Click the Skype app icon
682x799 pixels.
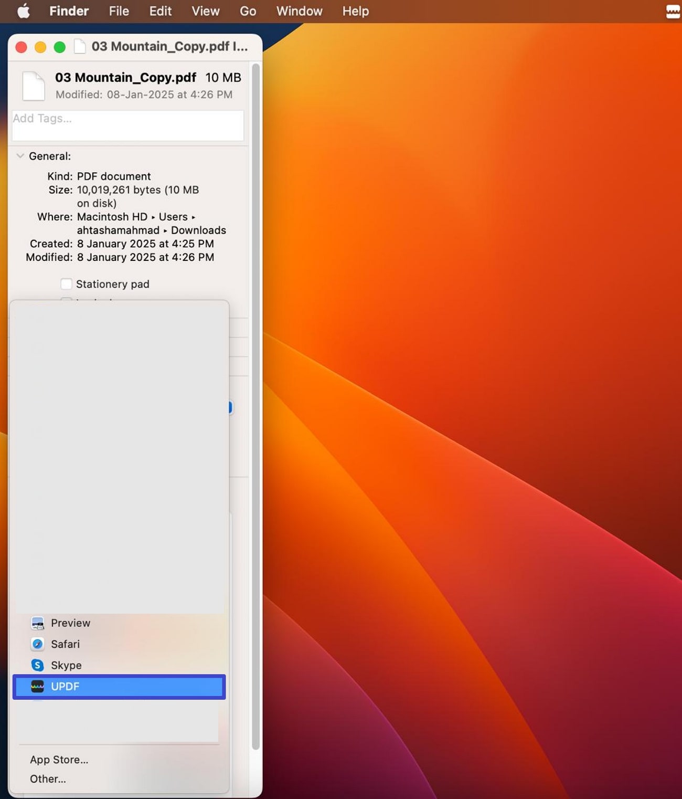38,665
